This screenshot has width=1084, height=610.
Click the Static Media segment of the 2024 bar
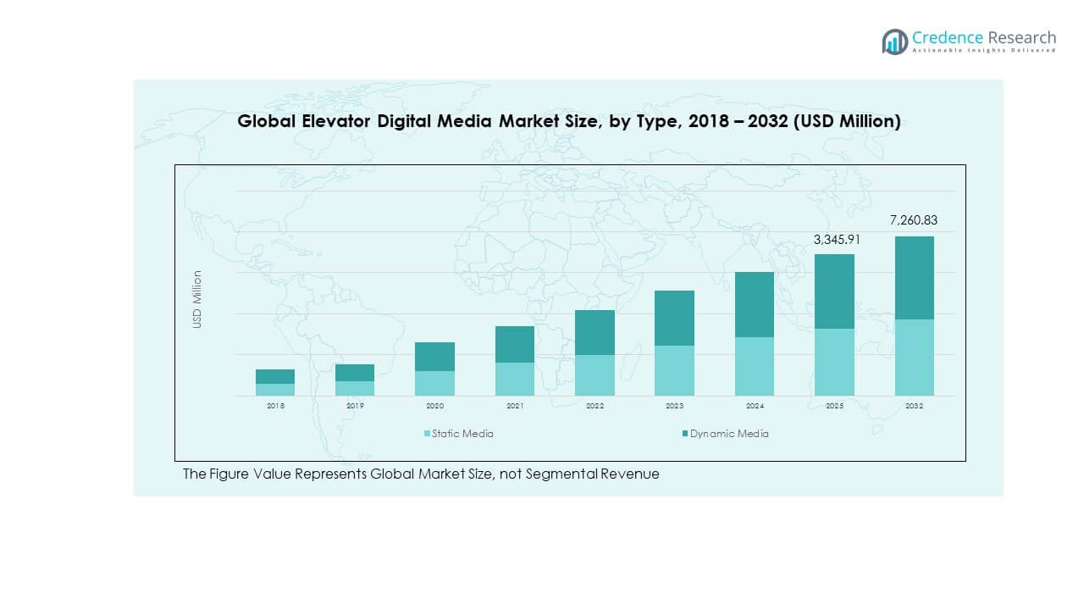coord(755,366)
